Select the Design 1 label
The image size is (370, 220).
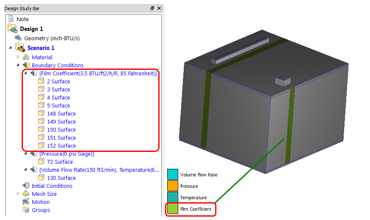[x=31, y=29]
